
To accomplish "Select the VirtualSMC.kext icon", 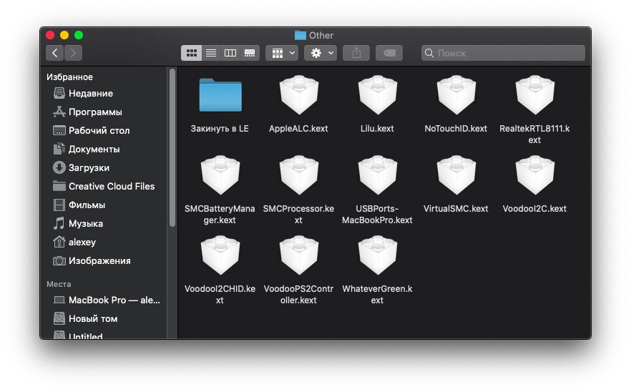I will pos(456,175).
